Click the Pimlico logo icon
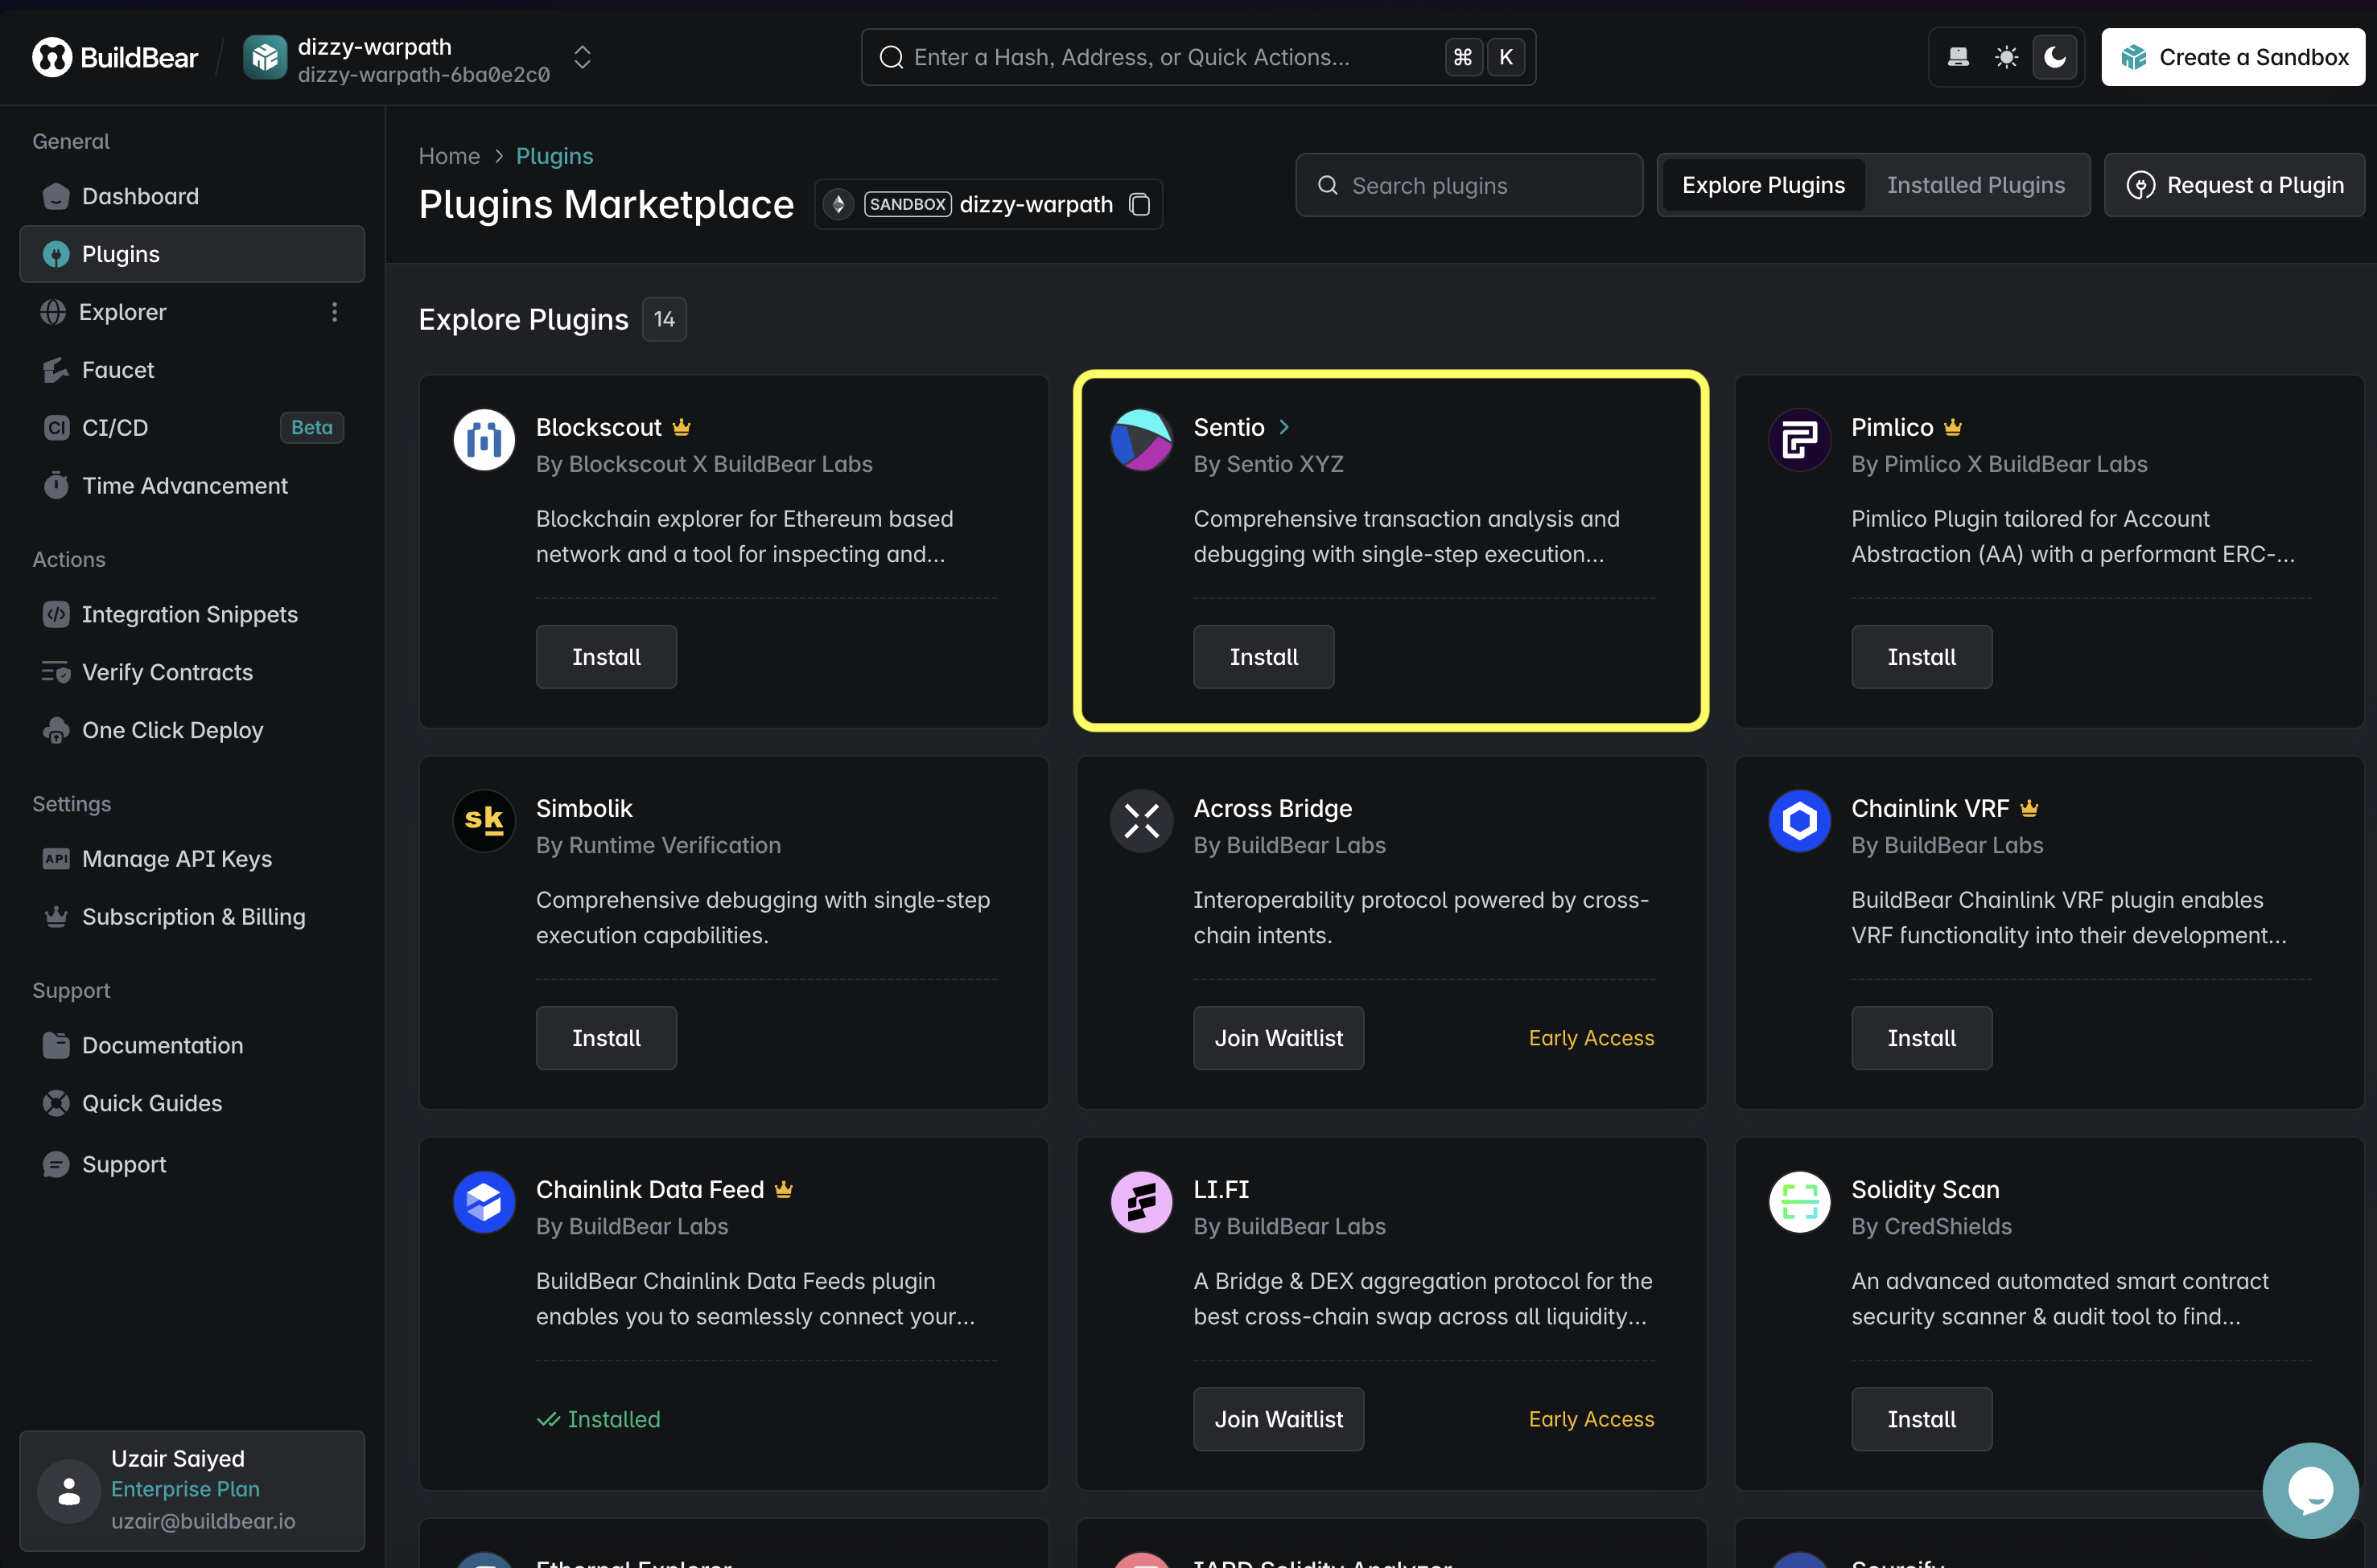The height and width of the screenshot is (1568, 2377). coord(1798,439)
